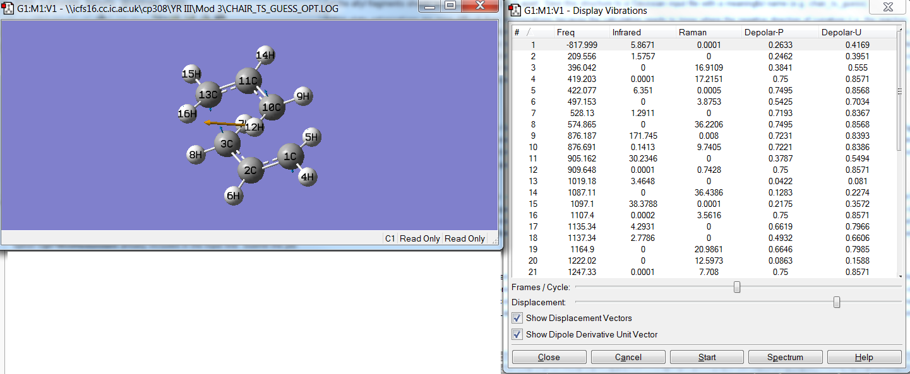Click hydrogen atom 14H

click(266, 56)
